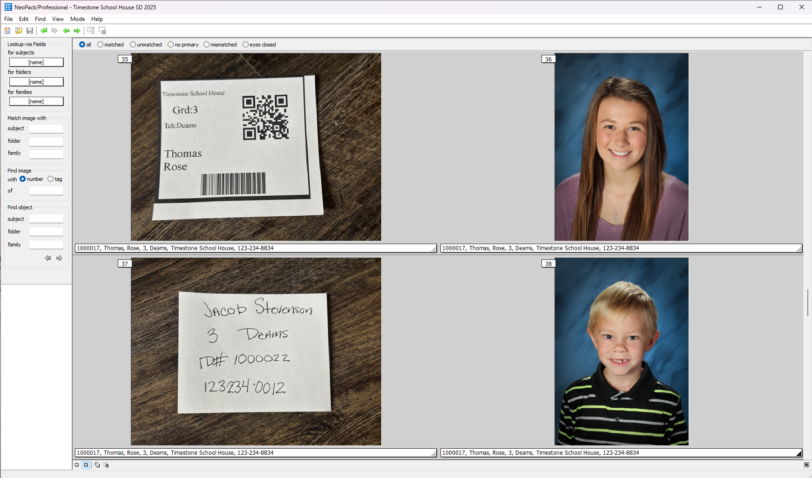The height and width of the screenshot is (478, 812).
Task: Click the lock selection toolbar icon
Action: pyautogui.click(x=91, y=31)
